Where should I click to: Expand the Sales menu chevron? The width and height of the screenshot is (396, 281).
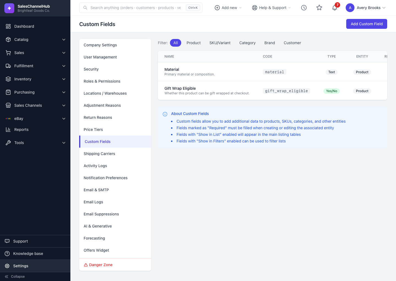[64, 53]
